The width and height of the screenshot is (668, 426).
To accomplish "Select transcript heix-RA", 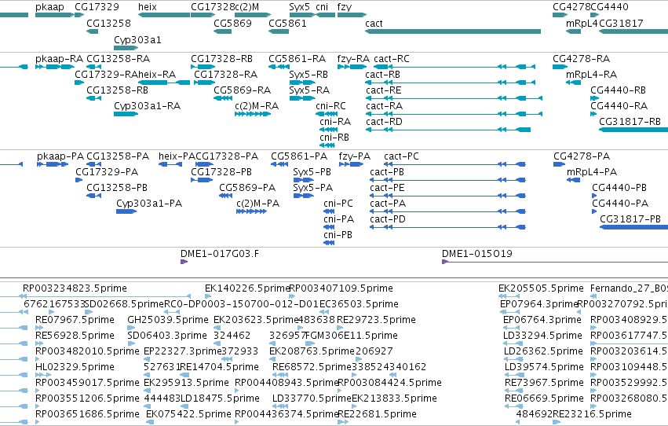I will [x=164, y=83].
